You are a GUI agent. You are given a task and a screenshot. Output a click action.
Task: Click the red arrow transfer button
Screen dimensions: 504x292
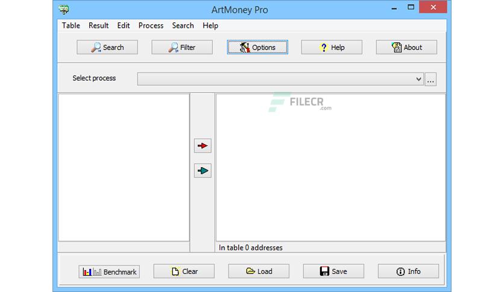click(x=203, y=145)
